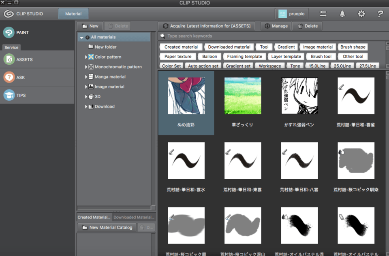Open the ぬめ油彩 material thumbnail
This screenshot has height=256, width=389.
pyautogui.click(x=186, y=95)
